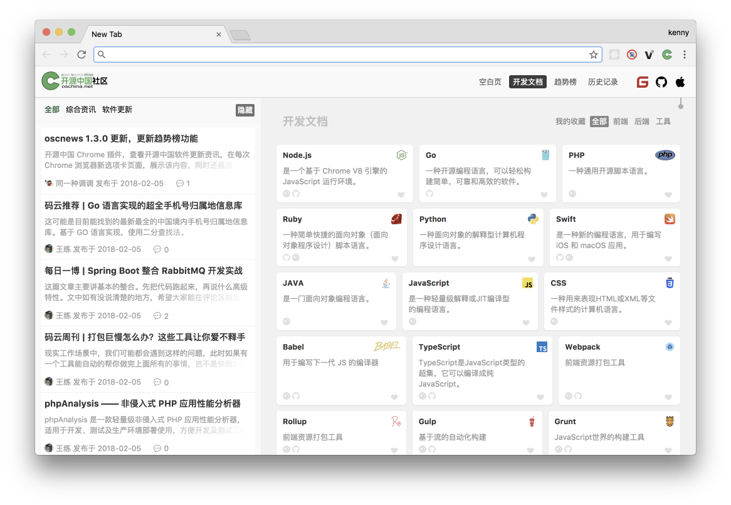Filter docs by 我的收藏
731x505 pixels.
click(570, 122)
